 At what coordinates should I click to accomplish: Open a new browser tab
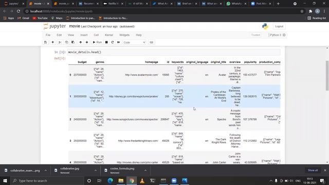(x=278, y=4)
